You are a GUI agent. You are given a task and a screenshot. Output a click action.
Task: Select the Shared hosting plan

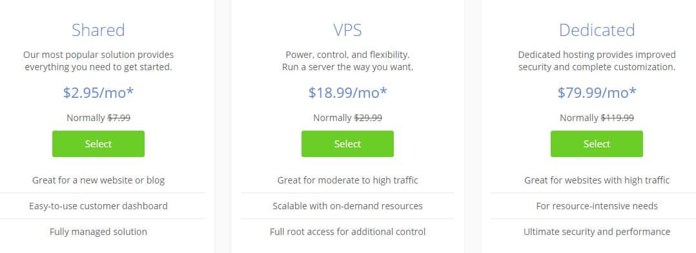coord(98,144)
